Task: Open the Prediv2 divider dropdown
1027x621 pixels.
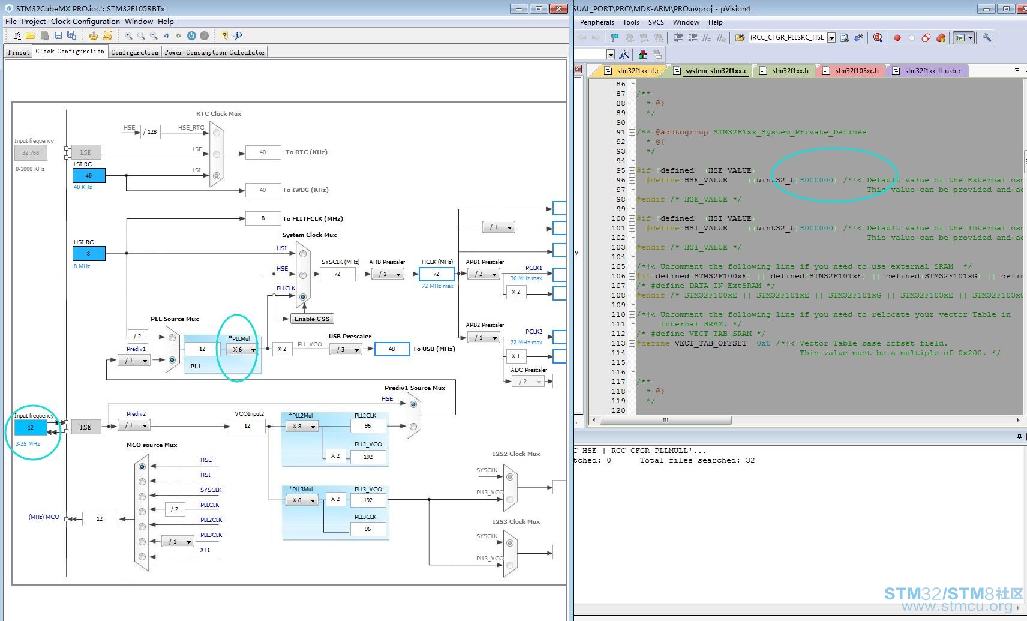Action: click(134, 425)
